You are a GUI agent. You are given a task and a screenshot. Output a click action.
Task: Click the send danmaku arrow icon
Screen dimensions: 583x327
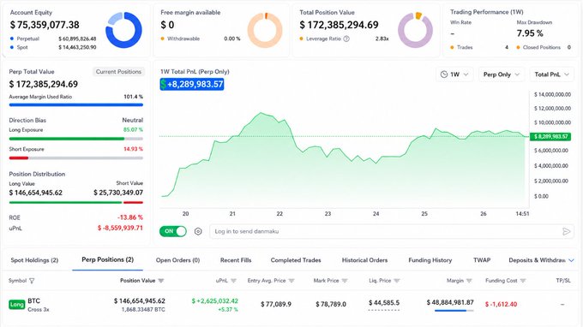tap(566, 232)
